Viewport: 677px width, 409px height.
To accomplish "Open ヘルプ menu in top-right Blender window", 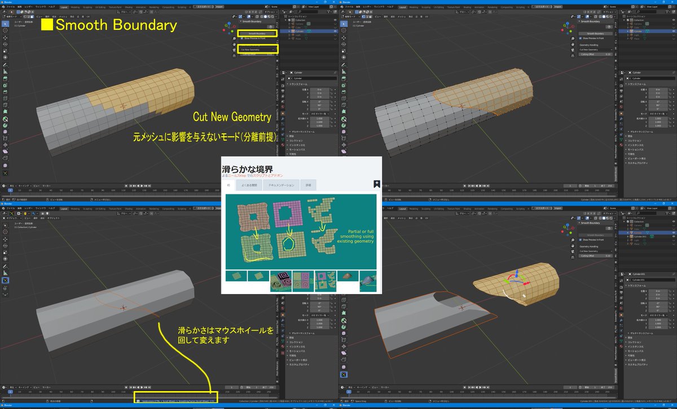I will [390, 7].
